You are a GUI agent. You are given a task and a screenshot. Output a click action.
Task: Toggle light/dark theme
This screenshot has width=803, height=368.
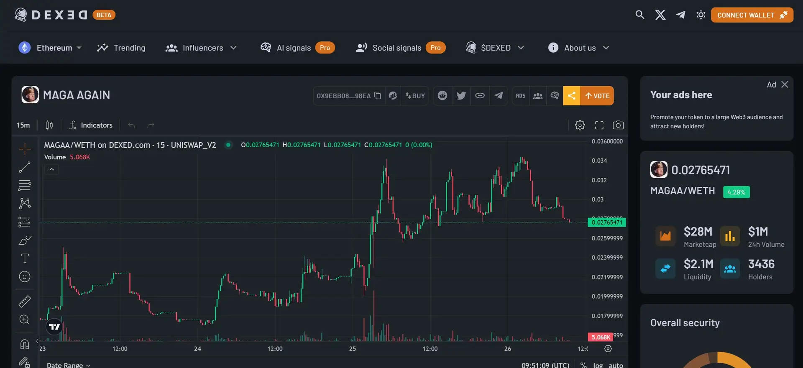[x=701, y=15]
